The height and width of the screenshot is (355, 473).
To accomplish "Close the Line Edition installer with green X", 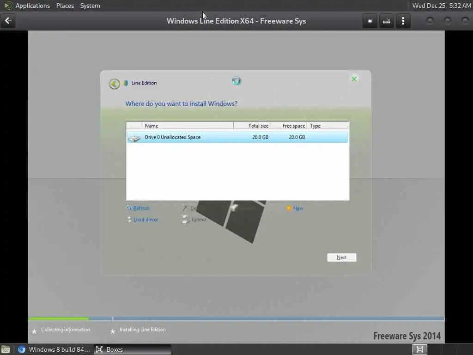I will tap(354, 79).
